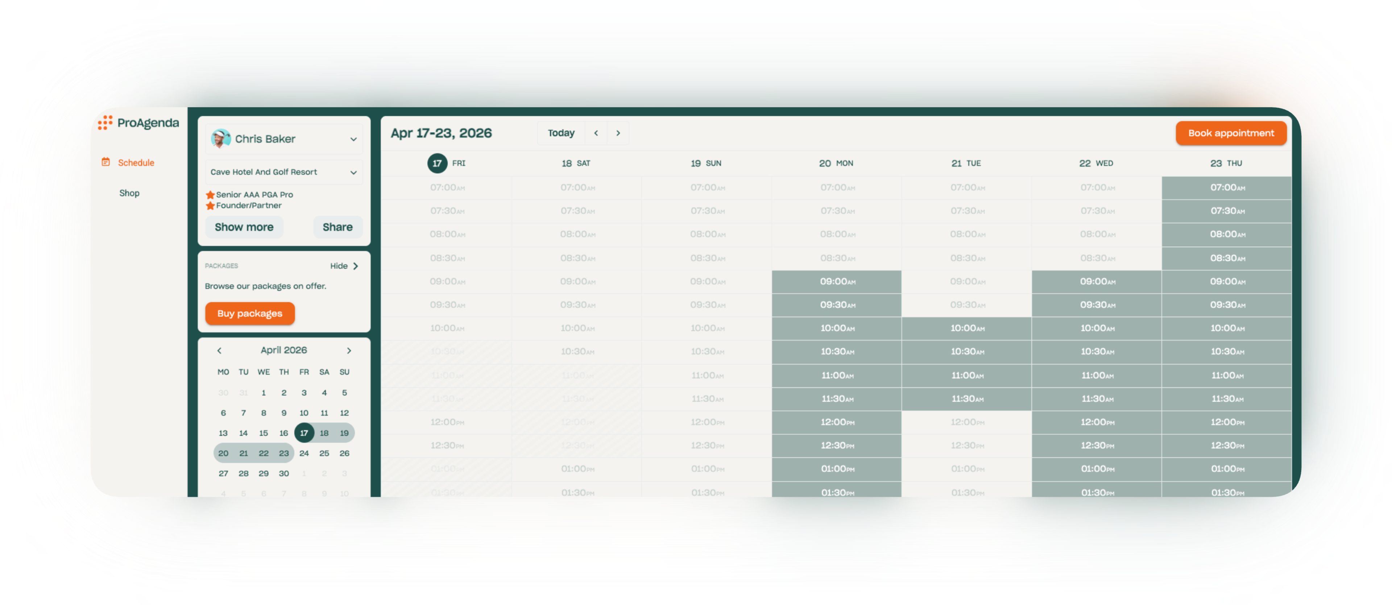Screen dimensions: 1392x605
Task: Select April 1 in the mini calendar
Action: [264, 393]
